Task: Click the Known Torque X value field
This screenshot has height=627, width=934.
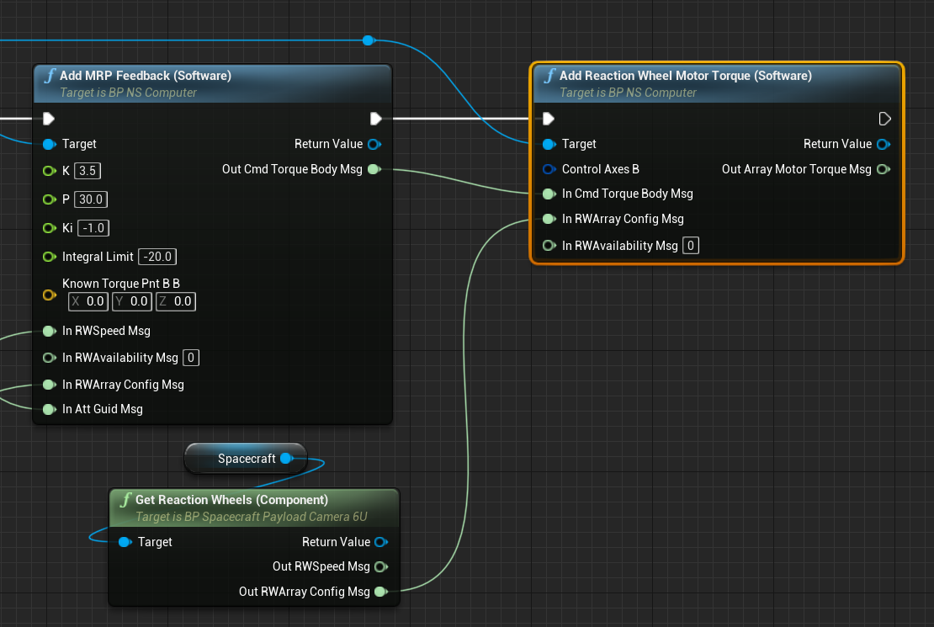Action: [x=88, y=301]
